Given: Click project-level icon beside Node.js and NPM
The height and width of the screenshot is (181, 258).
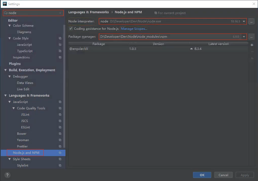Looking at the screenshot, I should 60,153.
